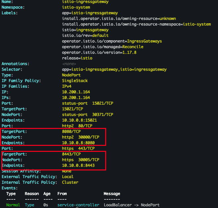
Task: Click the 'Selector:' field name
Action: (x=12, y=69)
